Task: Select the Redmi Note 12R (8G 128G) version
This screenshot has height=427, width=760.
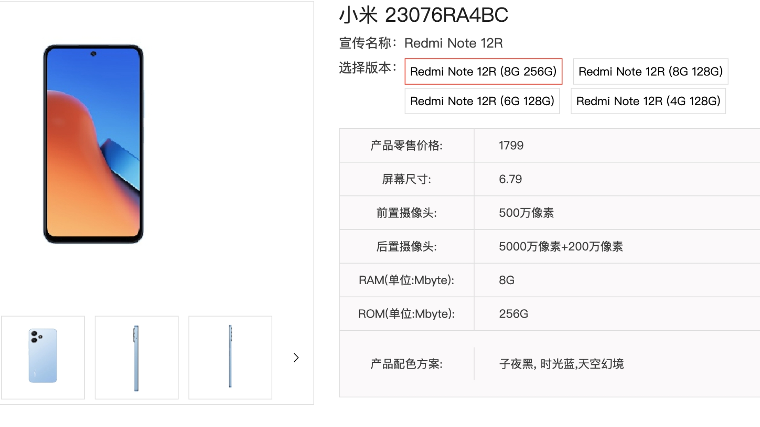Action: [x=650, y=72]
